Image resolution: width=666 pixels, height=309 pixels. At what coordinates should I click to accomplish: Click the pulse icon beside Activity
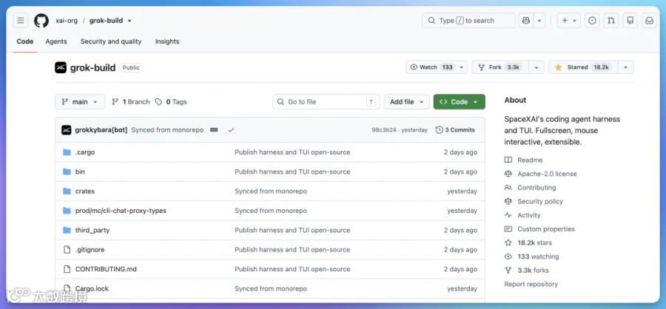(508, 215)
